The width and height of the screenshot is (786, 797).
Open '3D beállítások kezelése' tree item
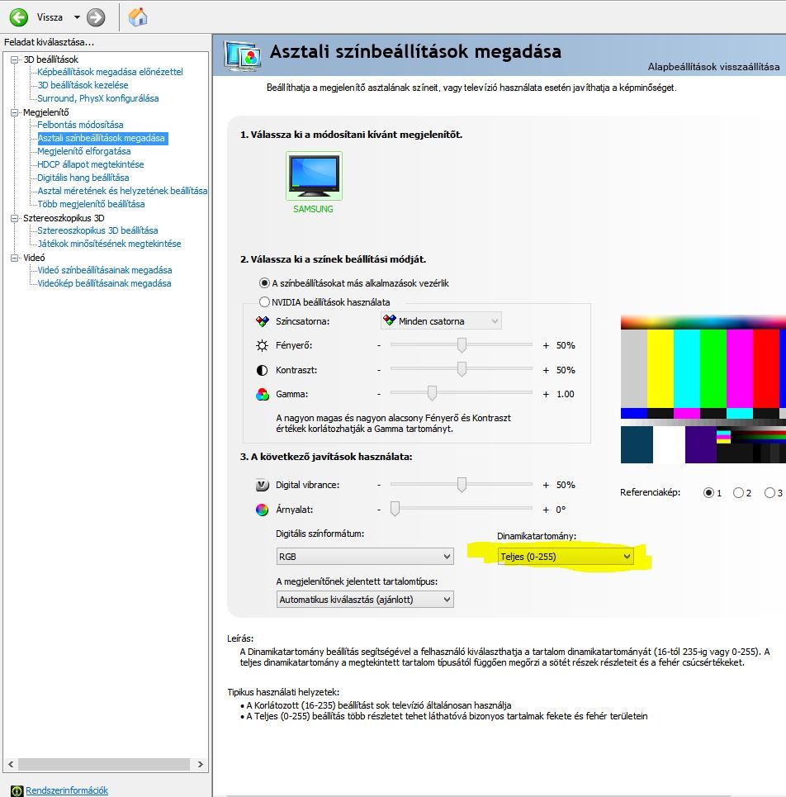point(83,85)
